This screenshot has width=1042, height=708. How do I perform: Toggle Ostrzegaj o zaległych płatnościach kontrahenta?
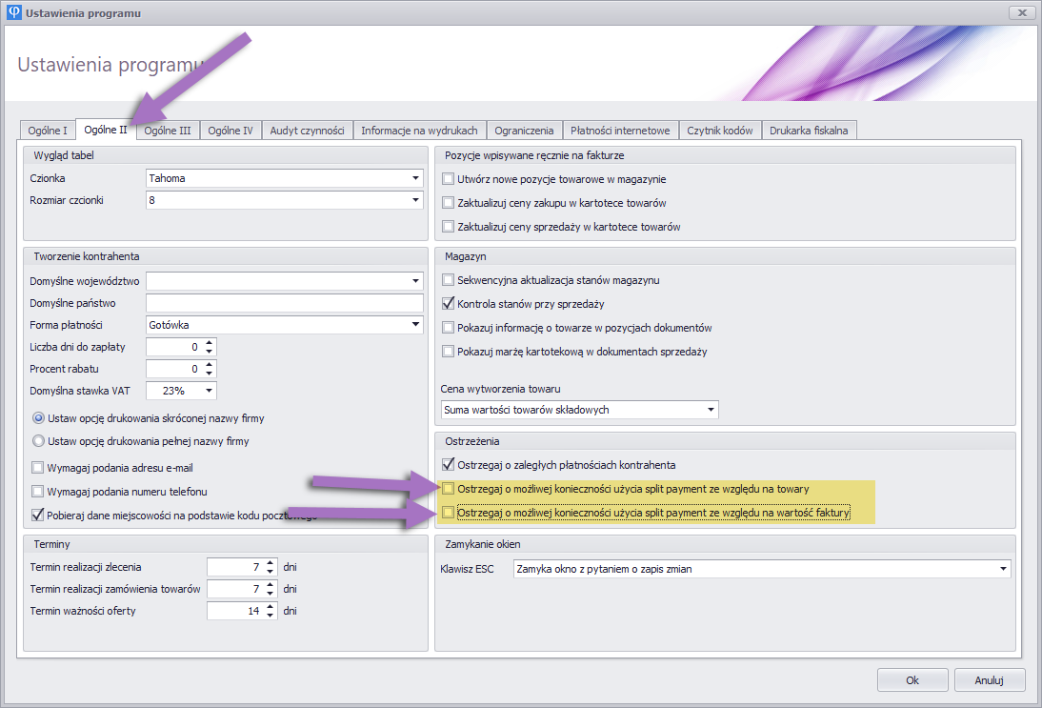pyautogui.click(x=449, y=465)
